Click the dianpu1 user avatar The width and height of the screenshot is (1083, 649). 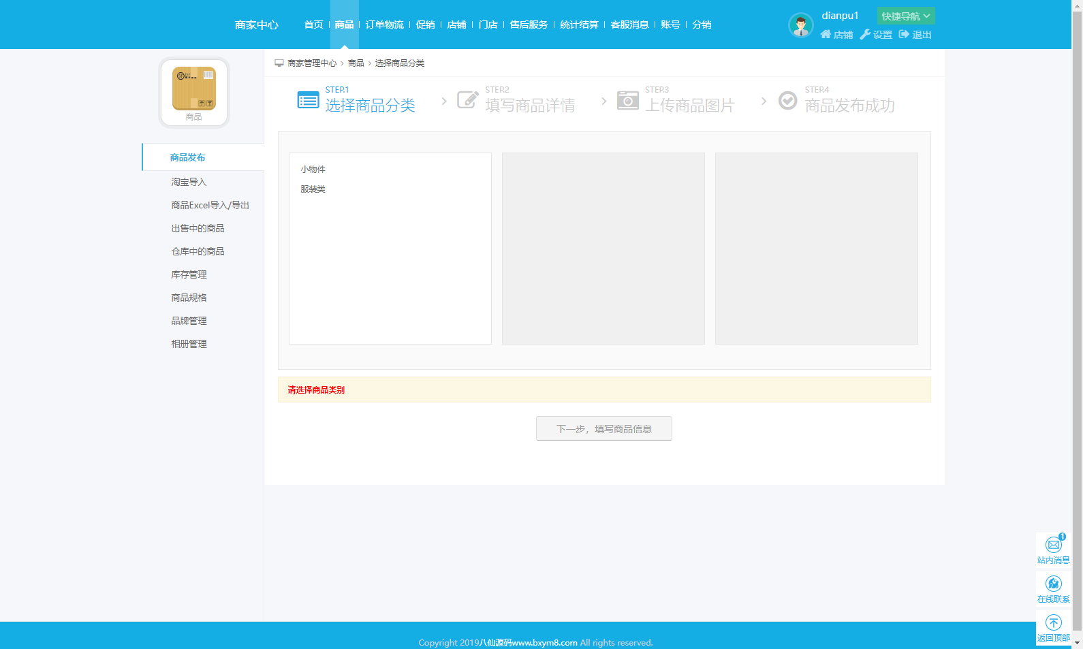tap(801, 25)
